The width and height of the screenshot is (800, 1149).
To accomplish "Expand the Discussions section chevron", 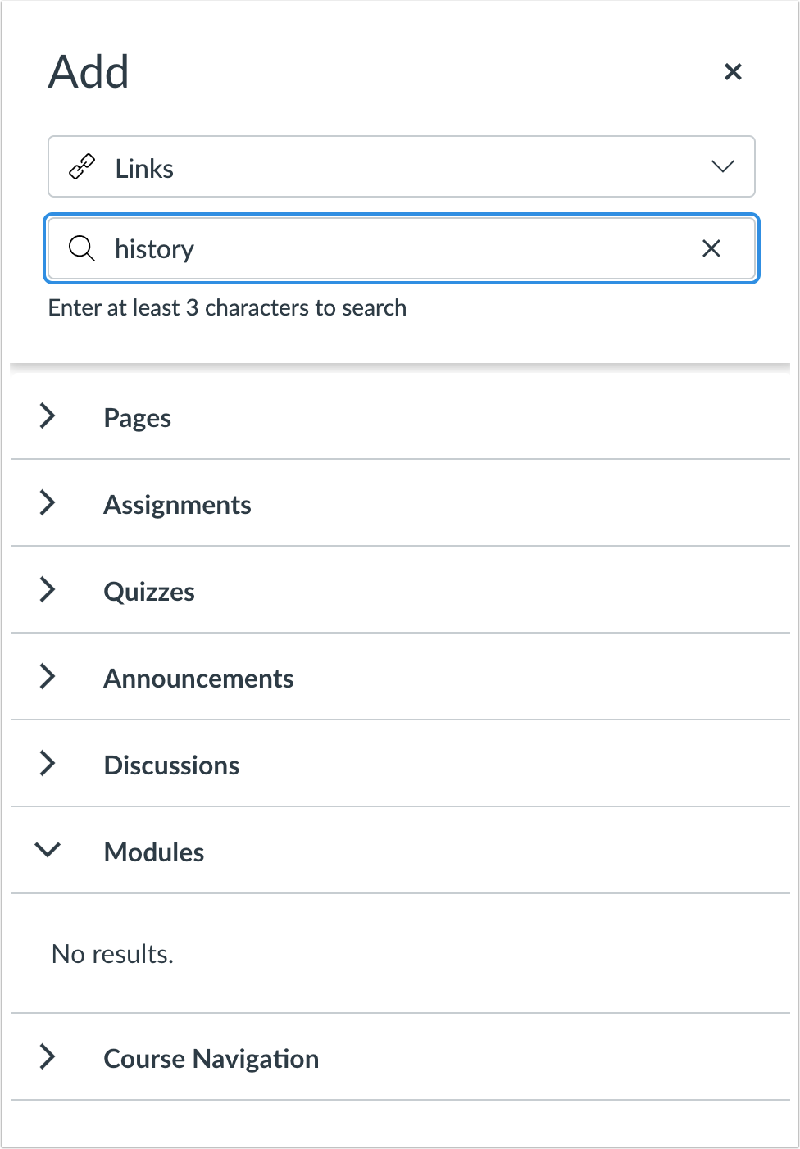I will coord(48,764).
